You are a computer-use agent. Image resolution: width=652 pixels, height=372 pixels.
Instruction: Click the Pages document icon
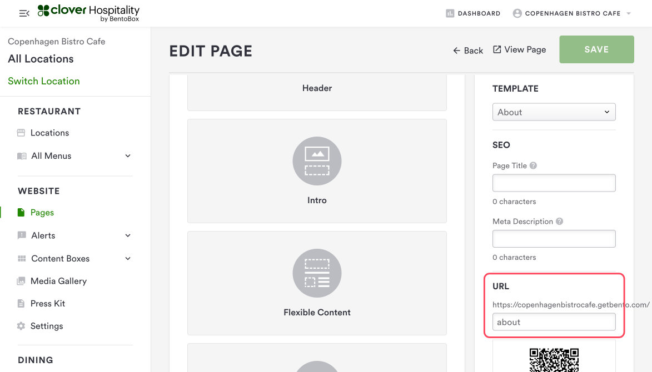21,213
